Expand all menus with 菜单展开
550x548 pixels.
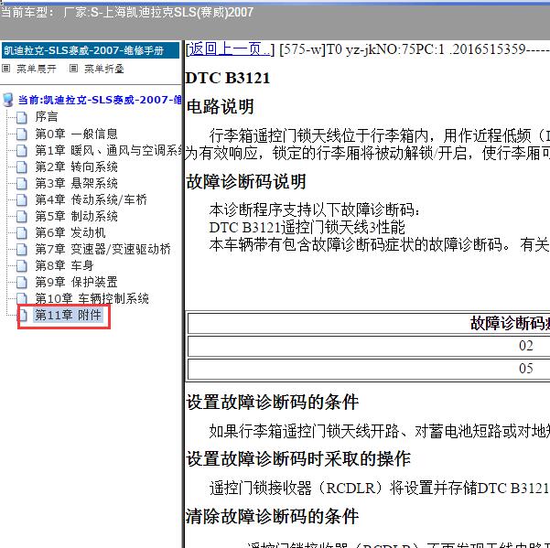36,69
